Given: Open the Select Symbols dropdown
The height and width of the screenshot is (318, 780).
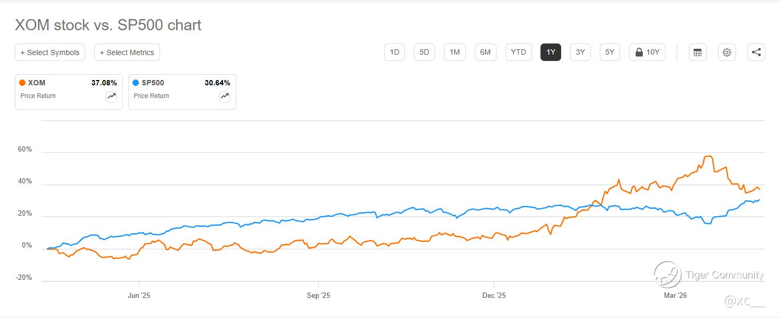Looking at the screenshot, I should click(x=50, y=52).
